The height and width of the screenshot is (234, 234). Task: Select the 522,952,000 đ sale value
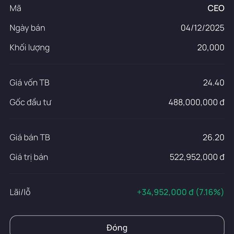point(197,157)
